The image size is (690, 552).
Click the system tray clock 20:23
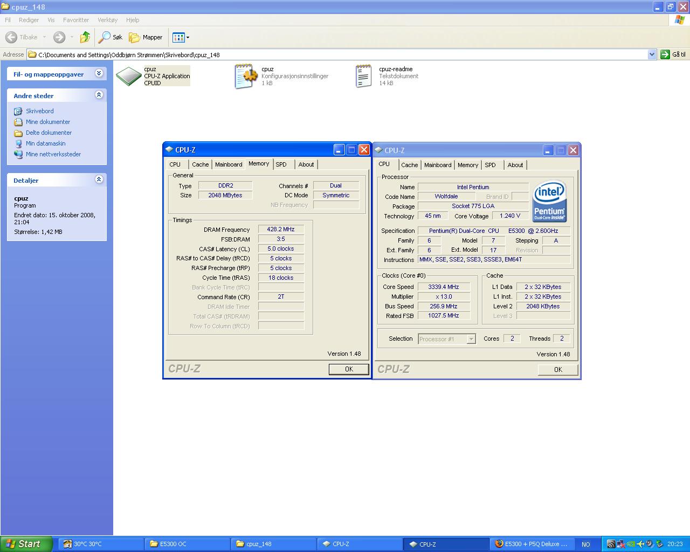click(x=675, y=544)
